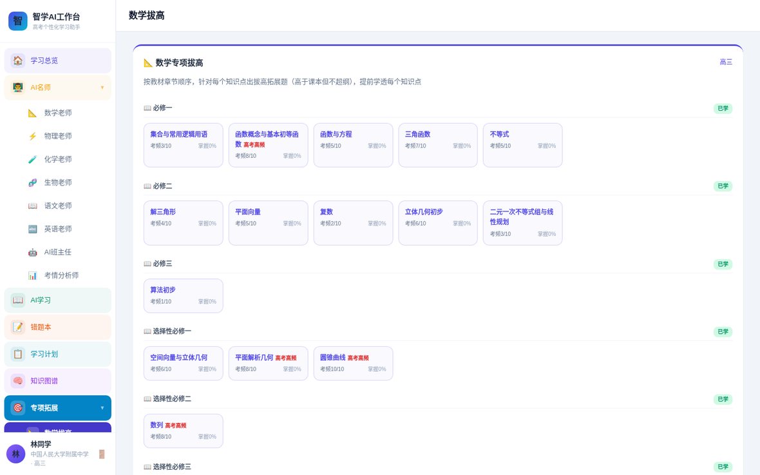Select the 语文老师 book icon
Screen dimensions: 760x475
[32, 206]
